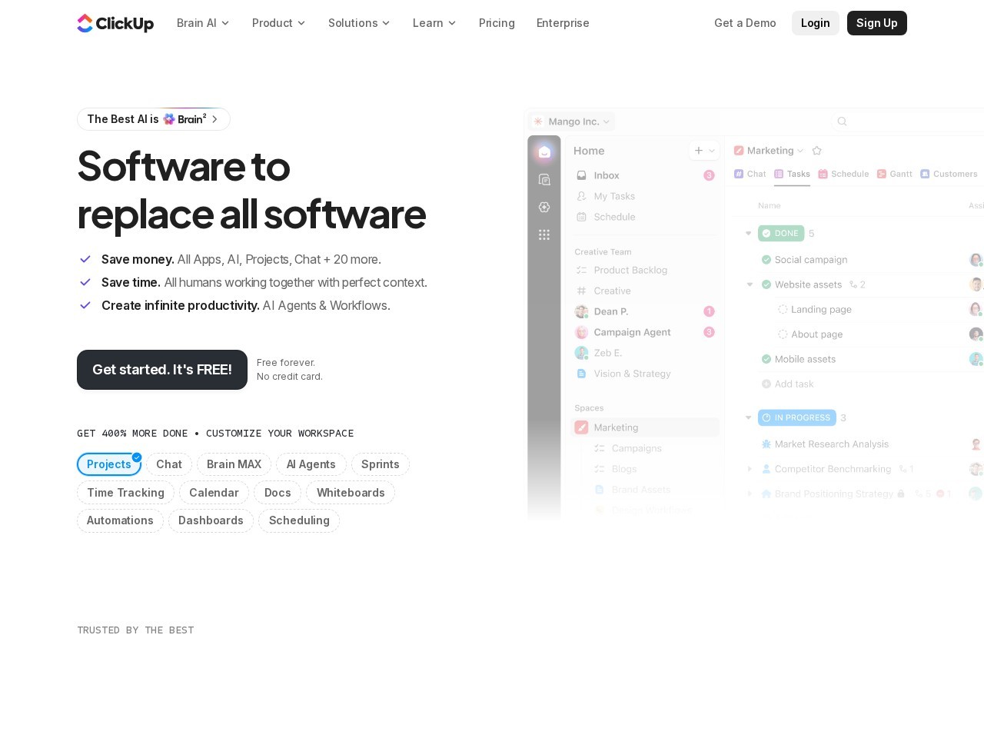Click the search icon in the Mango Inc. bar

tap(842, 121)
